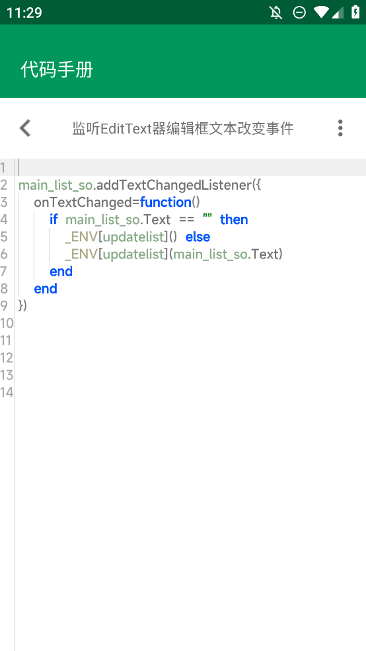Open the three-dot overflow menu

coord(340,128)
